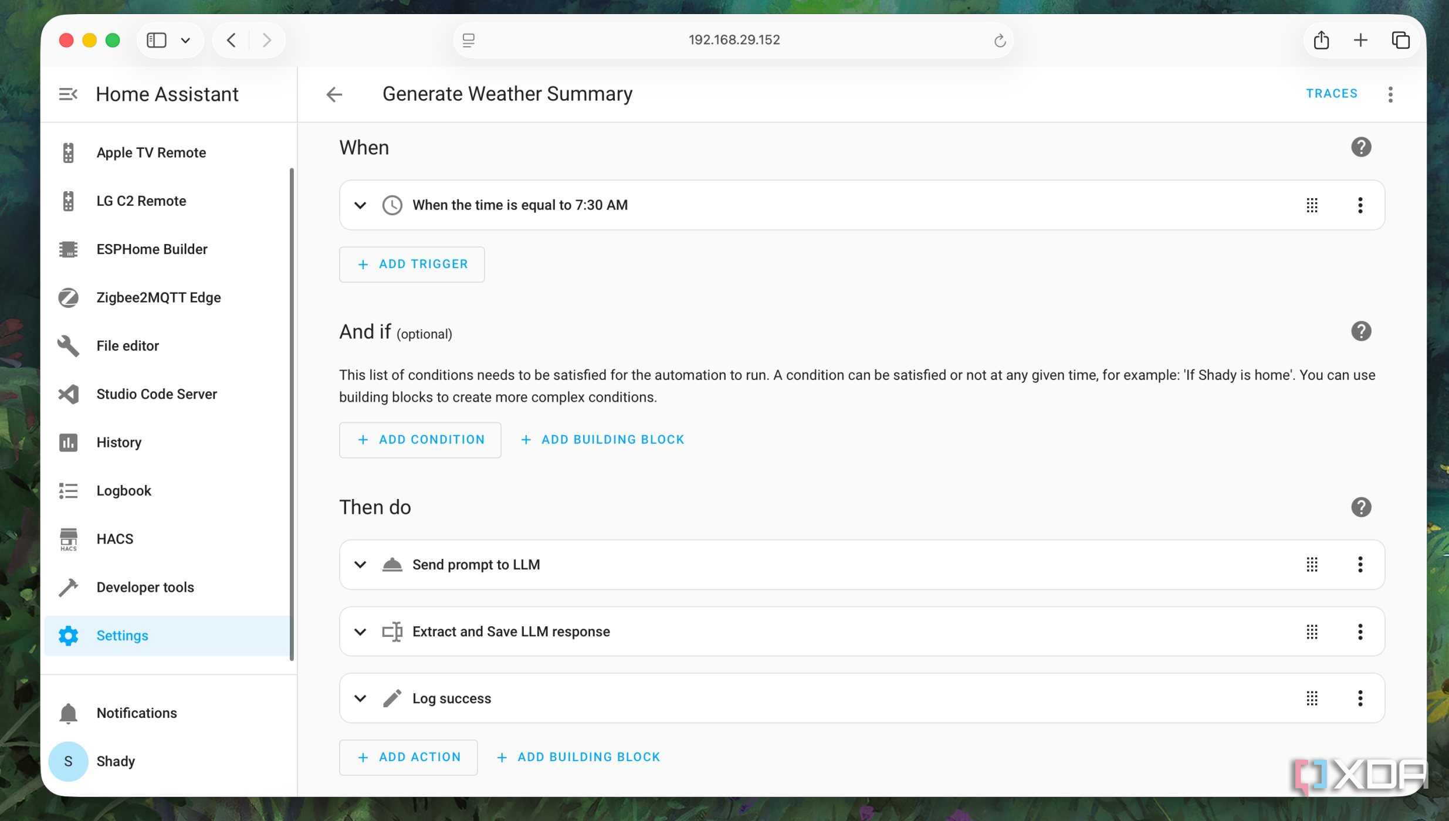Open the Log success three-dot menu

coord(1360,698)
